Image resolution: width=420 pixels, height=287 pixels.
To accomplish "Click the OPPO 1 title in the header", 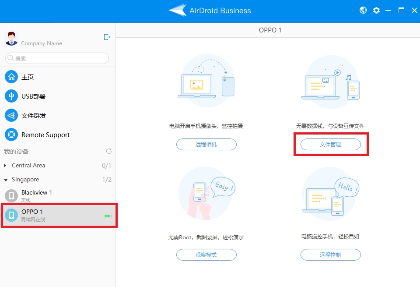I will pyautogui.click(x=270, y=30).
